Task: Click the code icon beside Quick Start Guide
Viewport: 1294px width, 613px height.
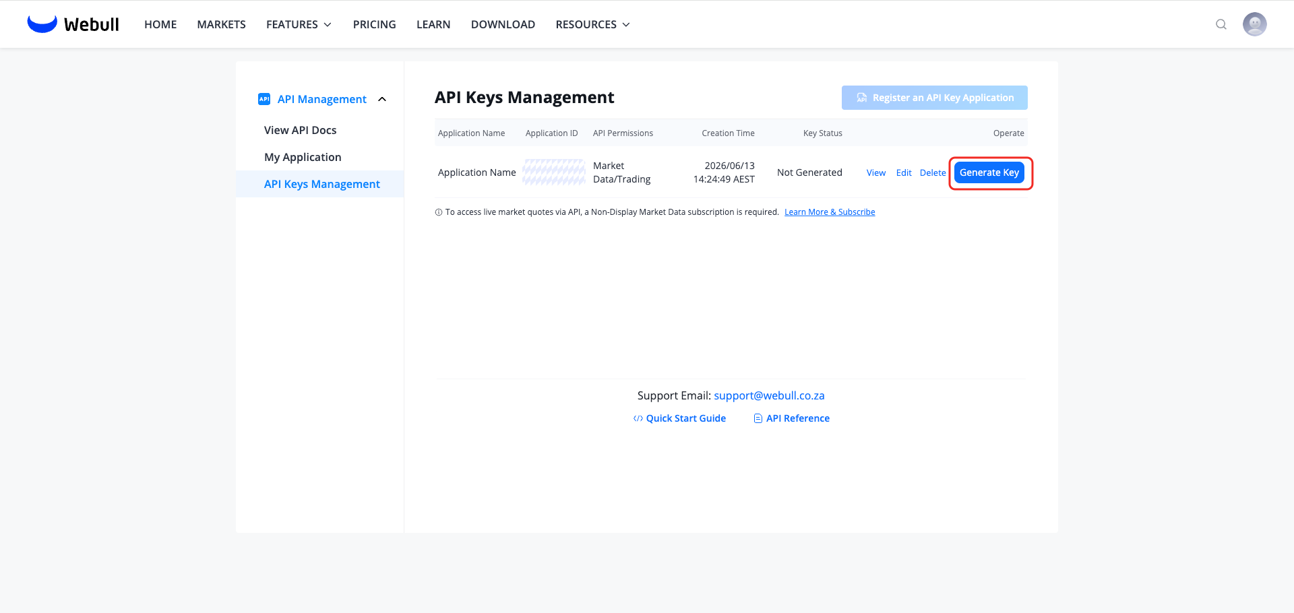Action: [638, 418]
